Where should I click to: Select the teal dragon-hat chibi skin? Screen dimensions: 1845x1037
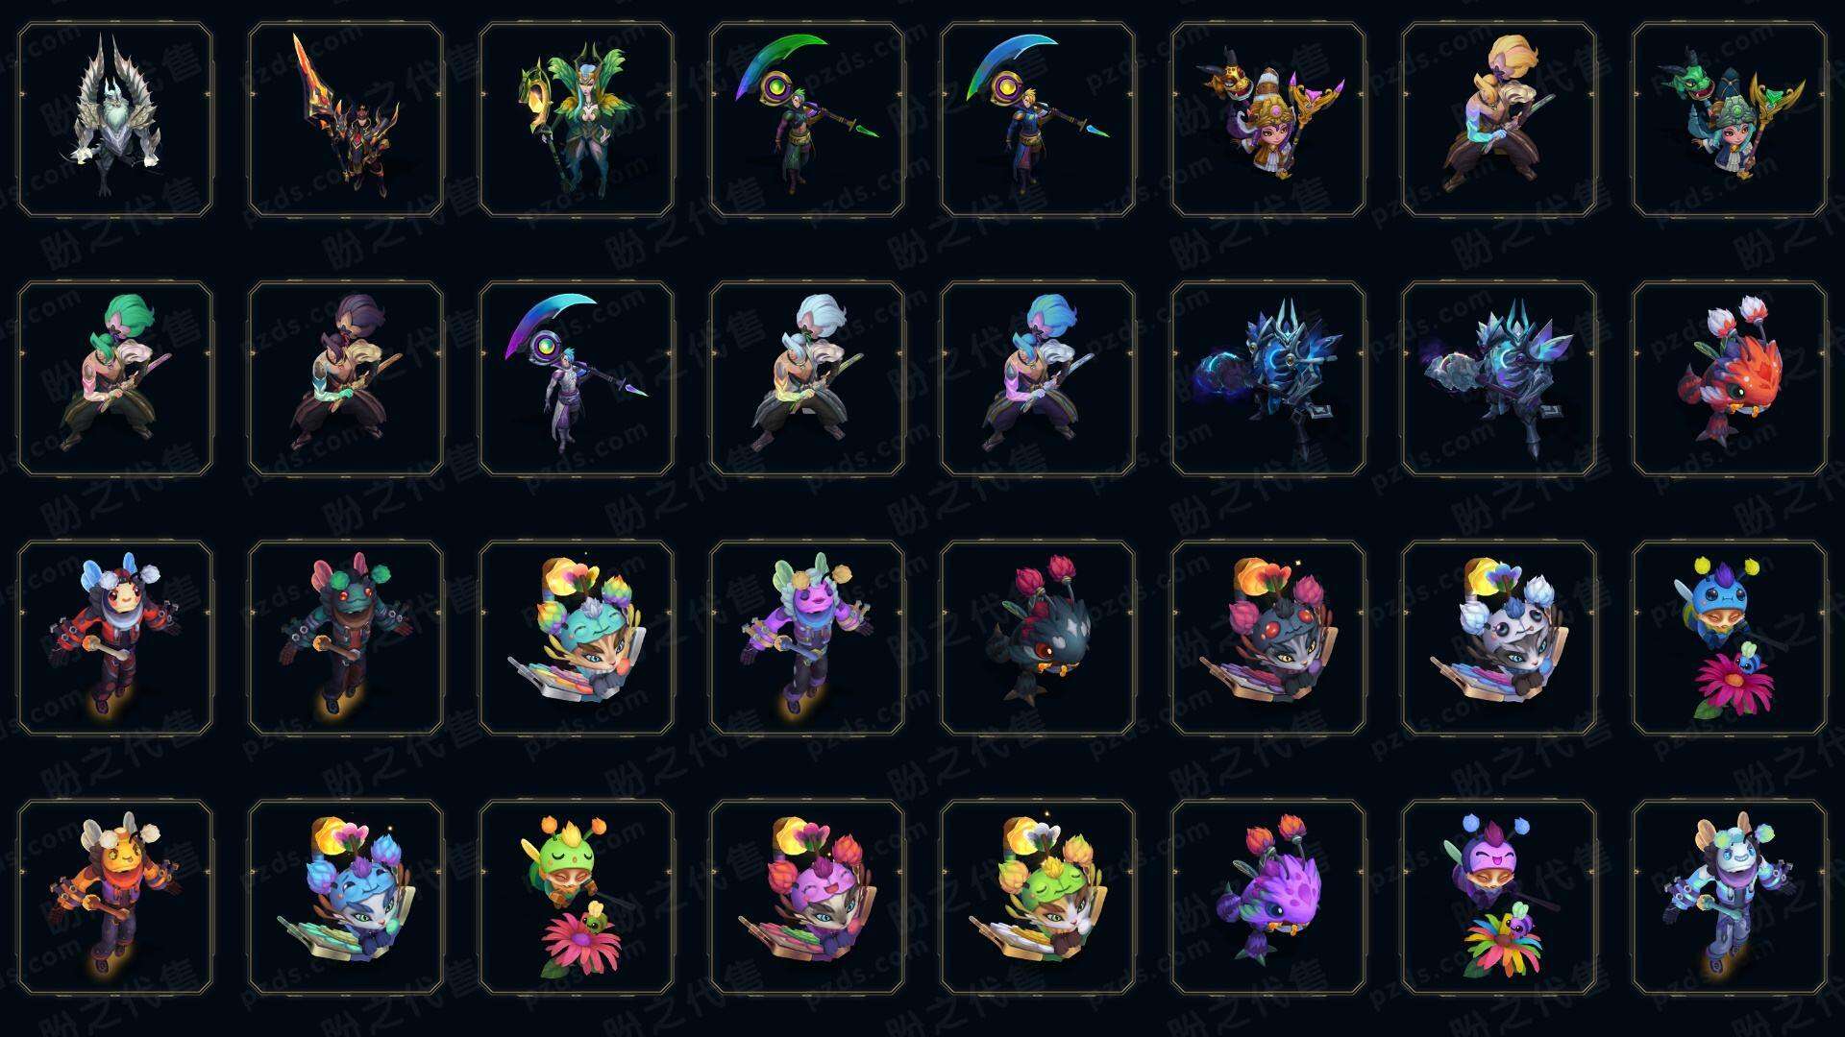[x=1730, y=120]
